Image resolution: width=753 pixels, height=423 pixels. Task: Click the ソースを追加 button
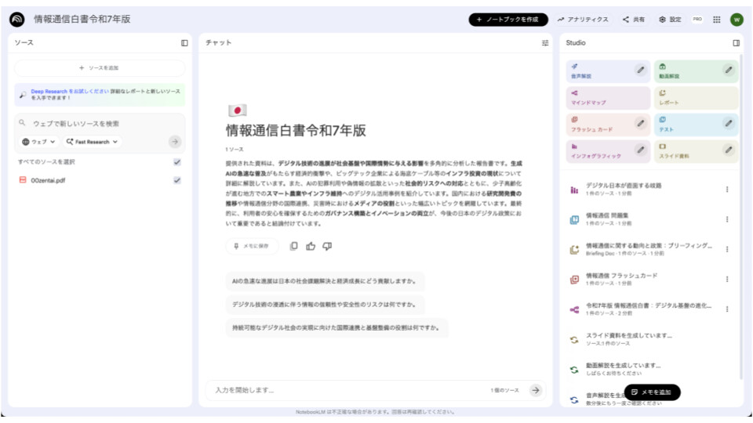(100, 68)
